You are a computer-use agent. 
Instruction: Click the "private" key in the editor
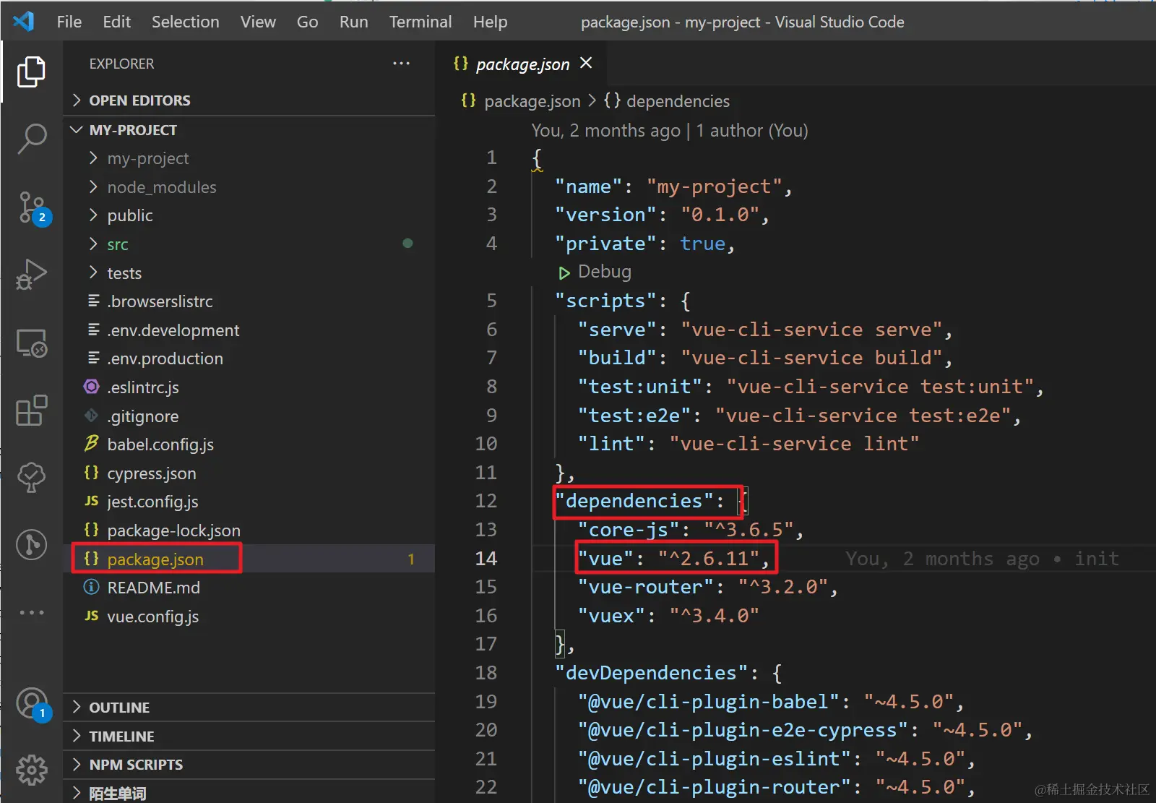pyautogui.click(x=605, y=244)
